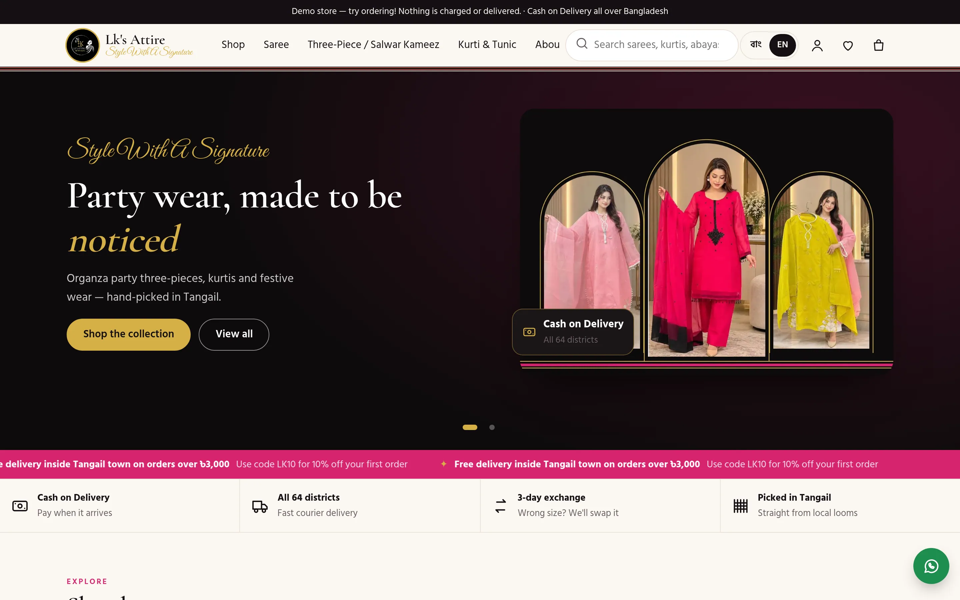Click 'Pay when it arrives' text

75,513
